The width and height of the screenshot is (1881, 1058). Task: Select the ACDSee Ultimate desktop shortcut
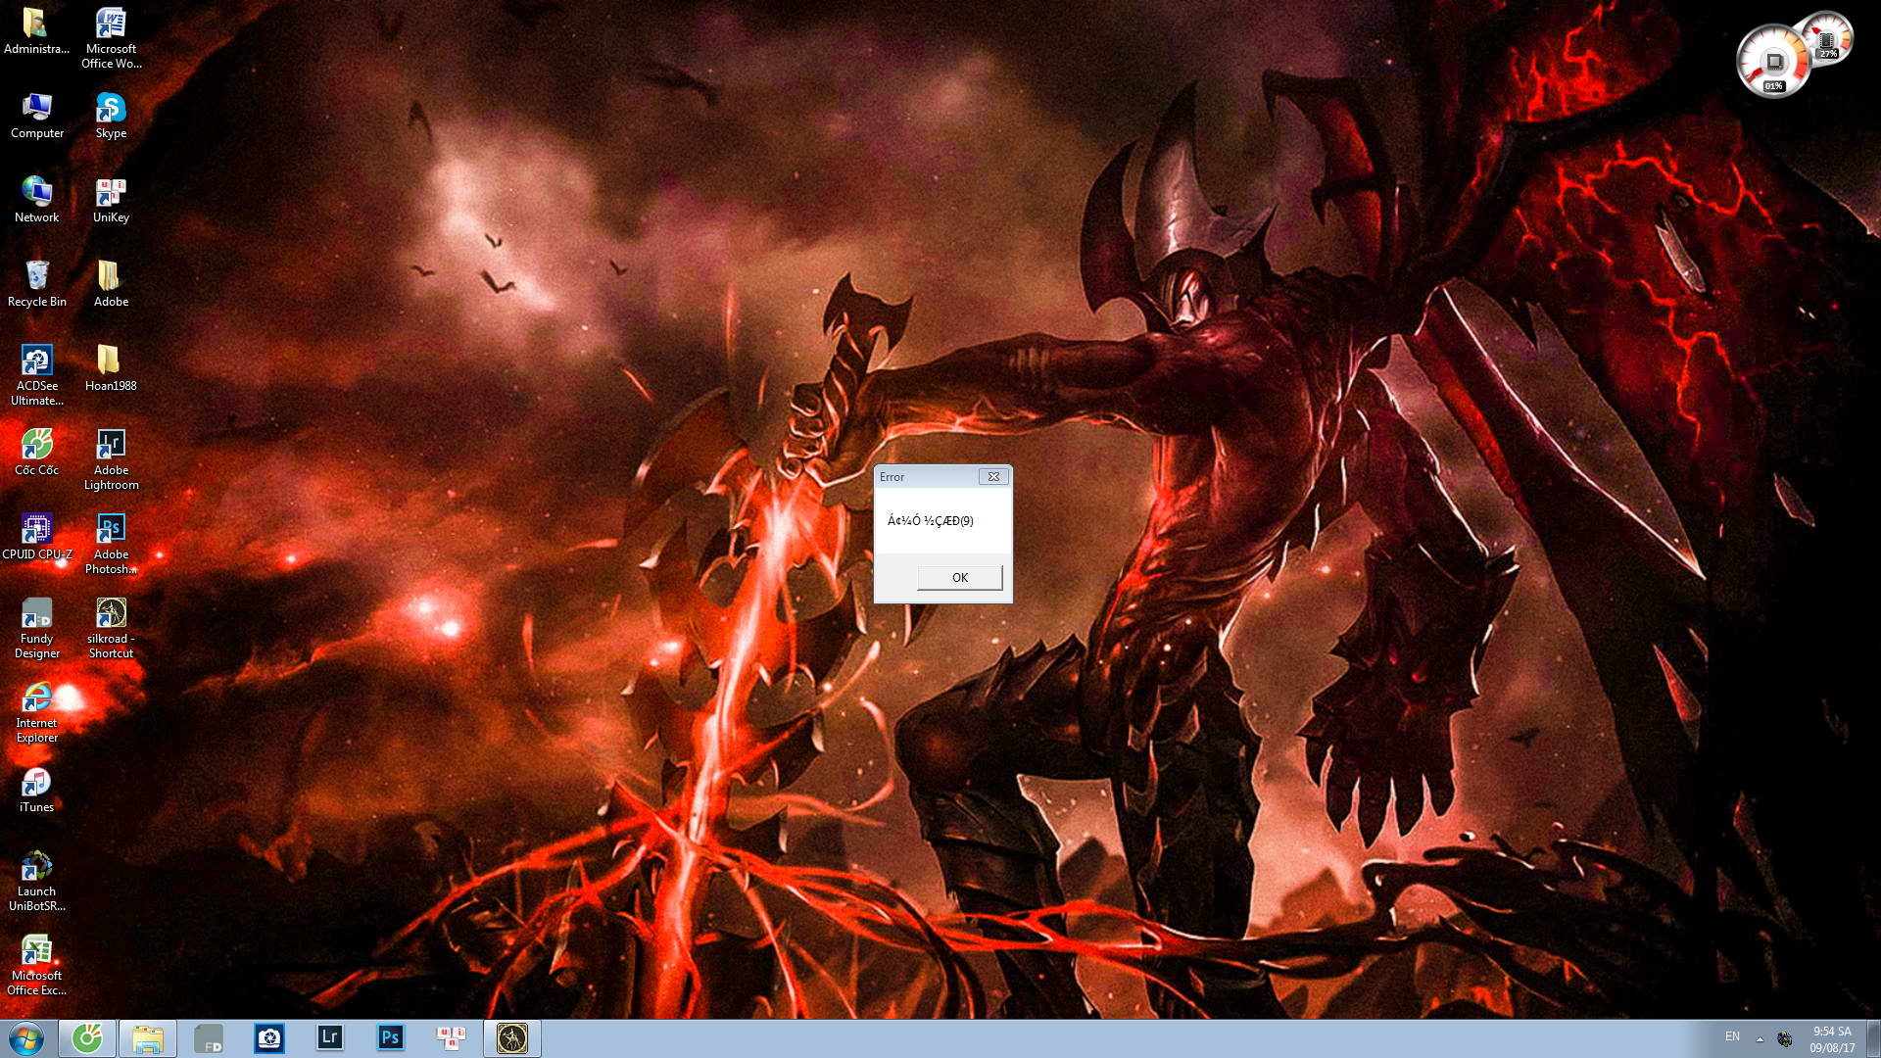[36, 375]
